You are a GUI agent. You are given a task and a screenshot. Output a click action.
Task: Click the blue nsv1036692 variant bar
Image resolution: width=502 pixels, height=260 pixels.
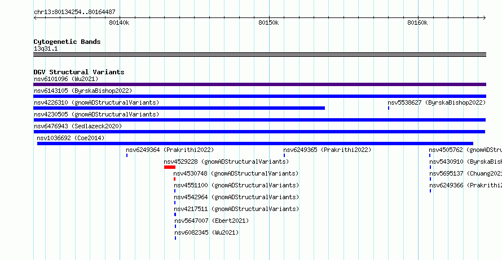[255, 144]
